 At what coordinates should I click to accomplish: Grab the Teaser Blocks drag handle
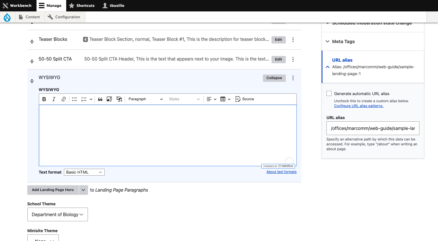[32, 42]
